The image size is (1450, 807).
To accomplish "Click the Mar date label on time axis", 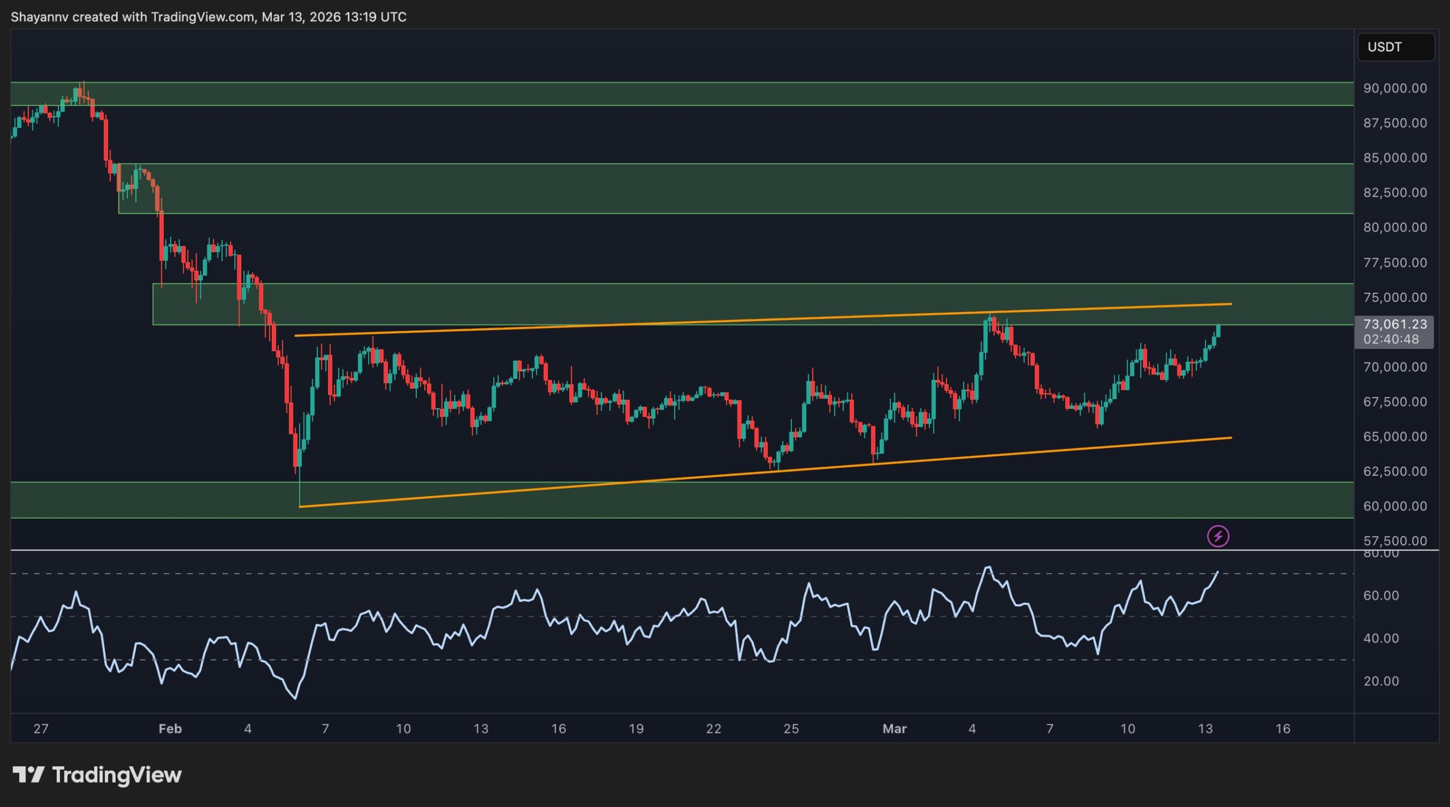I will (x=894, y=729).
